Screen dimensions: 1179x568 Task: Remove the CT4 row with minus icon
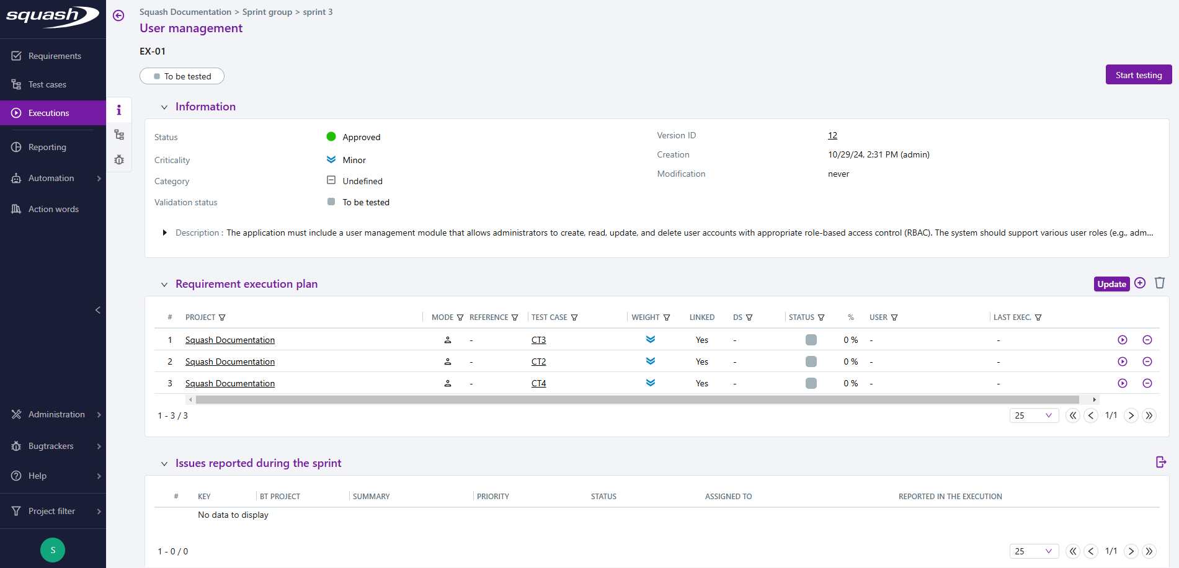point(1147,383)
